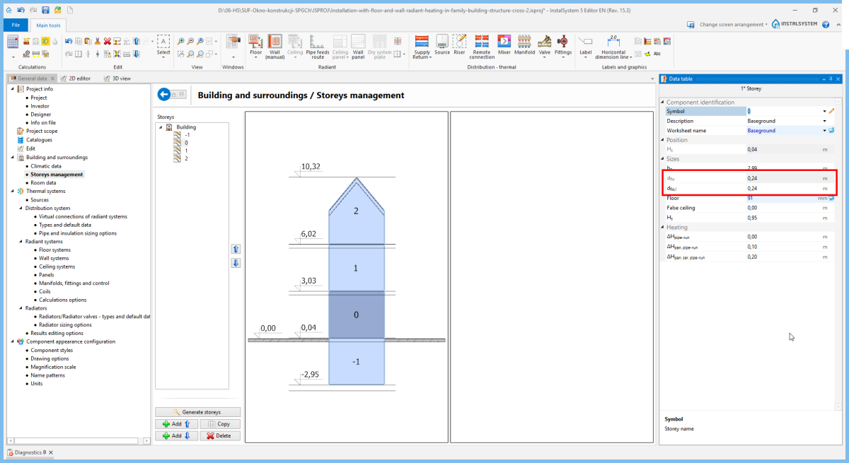
Task: Collapse the Thermal systems tree node
Action: pyautogui.click(x=12, y=191)
